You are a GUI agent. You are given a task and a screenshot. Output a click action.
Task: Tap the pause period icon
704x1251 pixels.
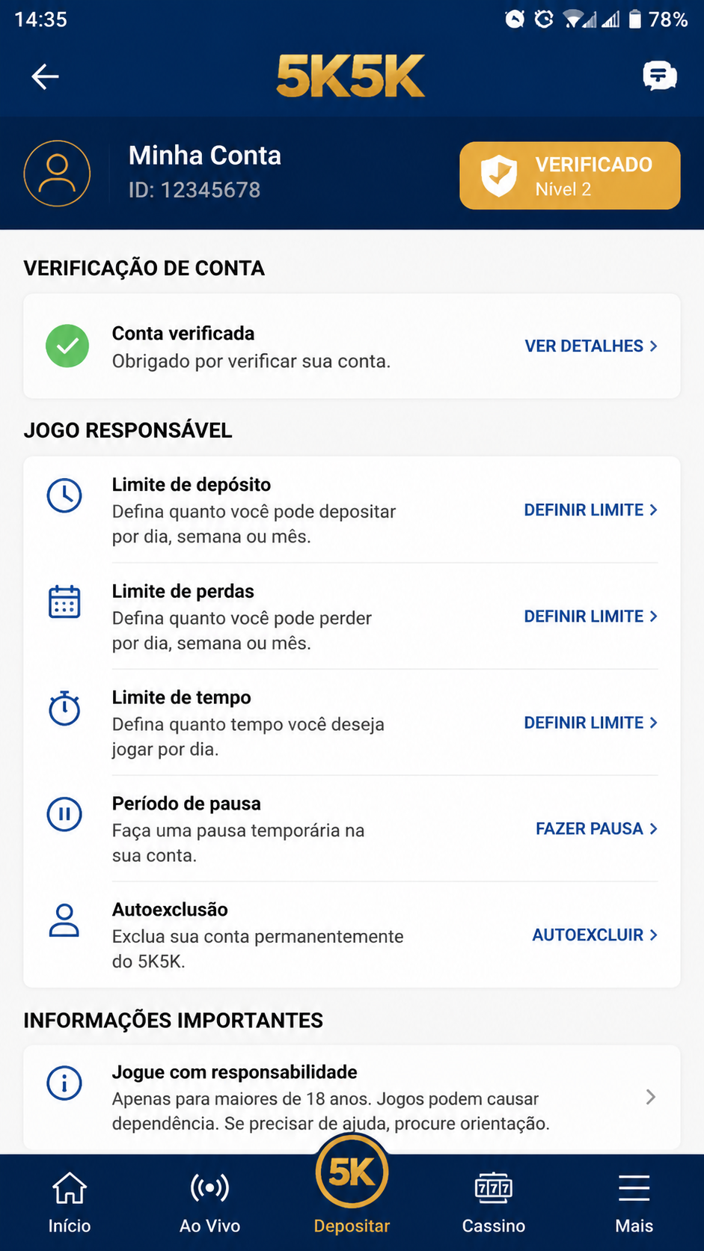pyautogui.click(x=64, y=814)
